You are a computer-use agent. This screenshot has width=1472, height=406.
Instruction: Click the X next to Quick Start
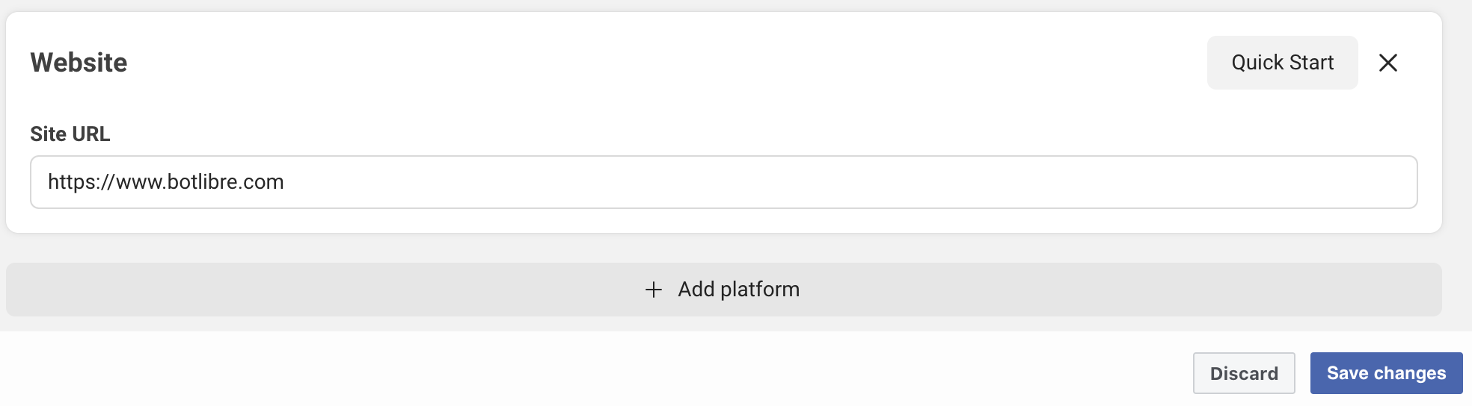tap(1388, 63)
